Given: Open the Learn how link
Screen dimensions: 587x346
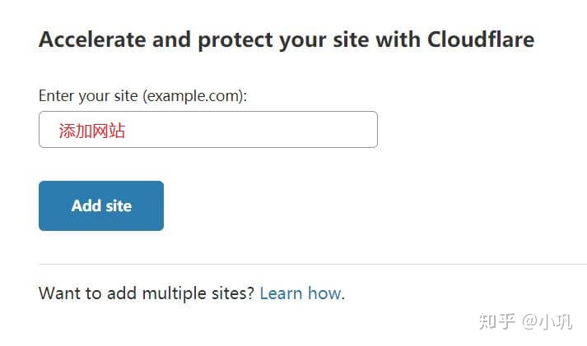Looking at the screenshot, I should [300, 293].
